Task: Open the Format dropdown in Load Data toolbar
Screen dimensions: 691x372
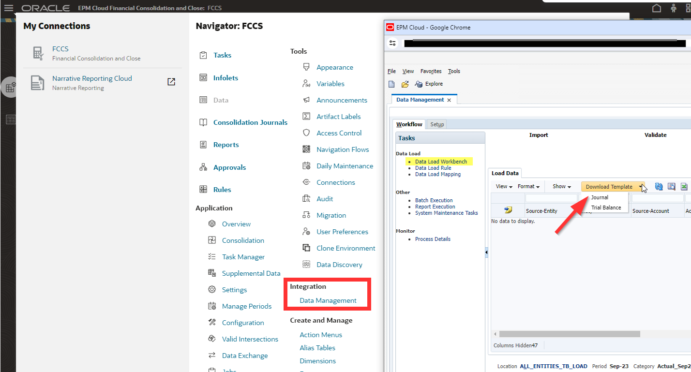Action: tap(529, 187)
